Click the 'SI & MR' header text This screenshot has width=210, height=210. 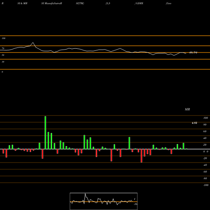pyautogui.click(x=22, y=3)
